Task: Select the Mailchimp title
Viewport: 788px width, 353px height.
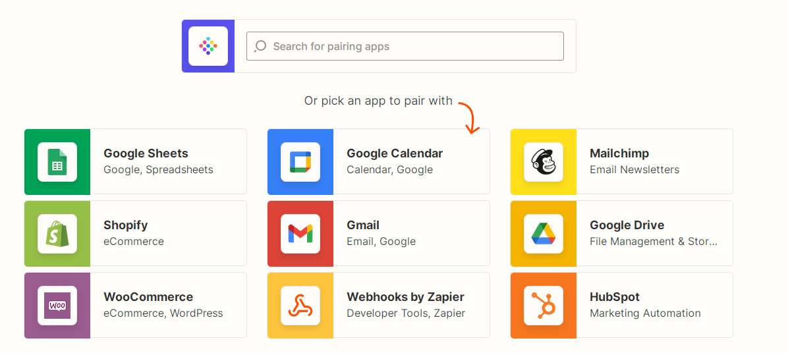Action: [619, 153]
